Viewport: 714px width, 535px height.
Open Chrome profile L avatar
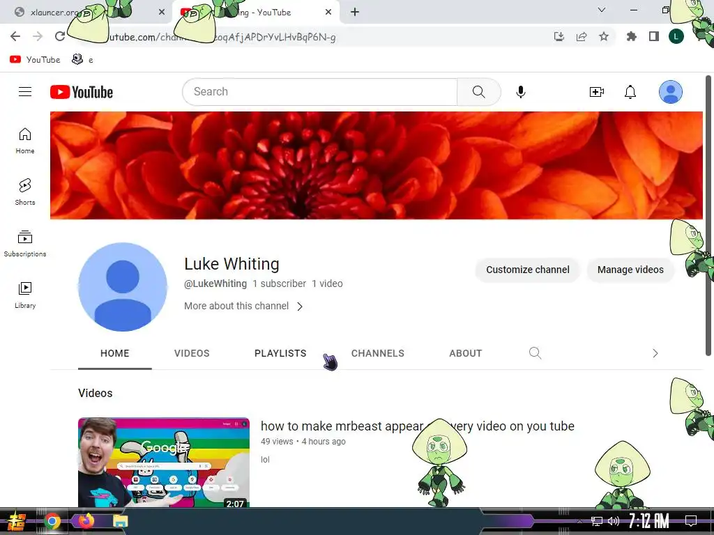point(676,36)
